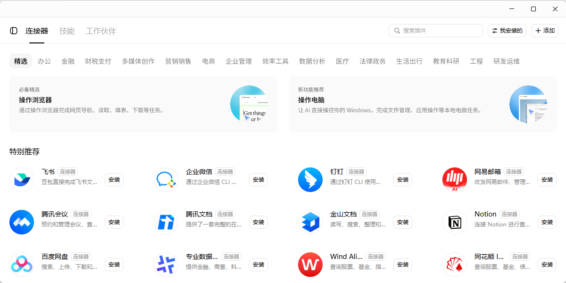The image size is (566, 283).
Task: Select the 多媒体创作 category
Action: pyautogui.click(x=138, y=61)
